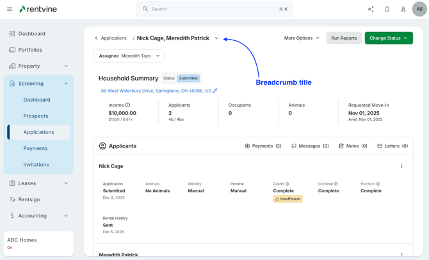Click the Run Reports button
This screenshot has width=429, height=260.
(x=344, y=38)
